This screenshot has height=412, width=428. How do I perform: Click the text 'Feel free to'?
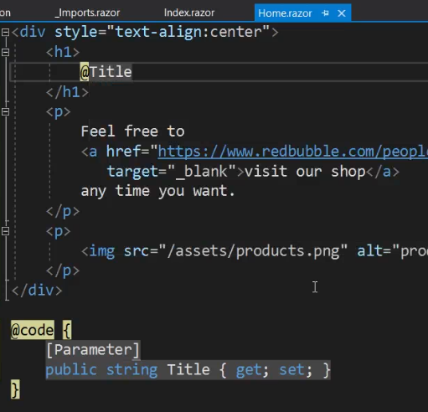click(x=132, y=131)
